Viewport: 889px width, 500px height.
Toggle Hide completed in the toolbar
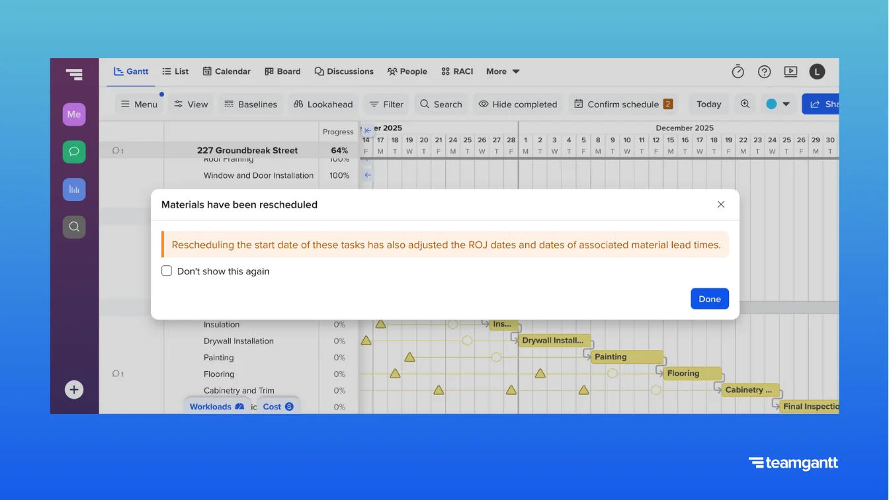coord(518,104)
